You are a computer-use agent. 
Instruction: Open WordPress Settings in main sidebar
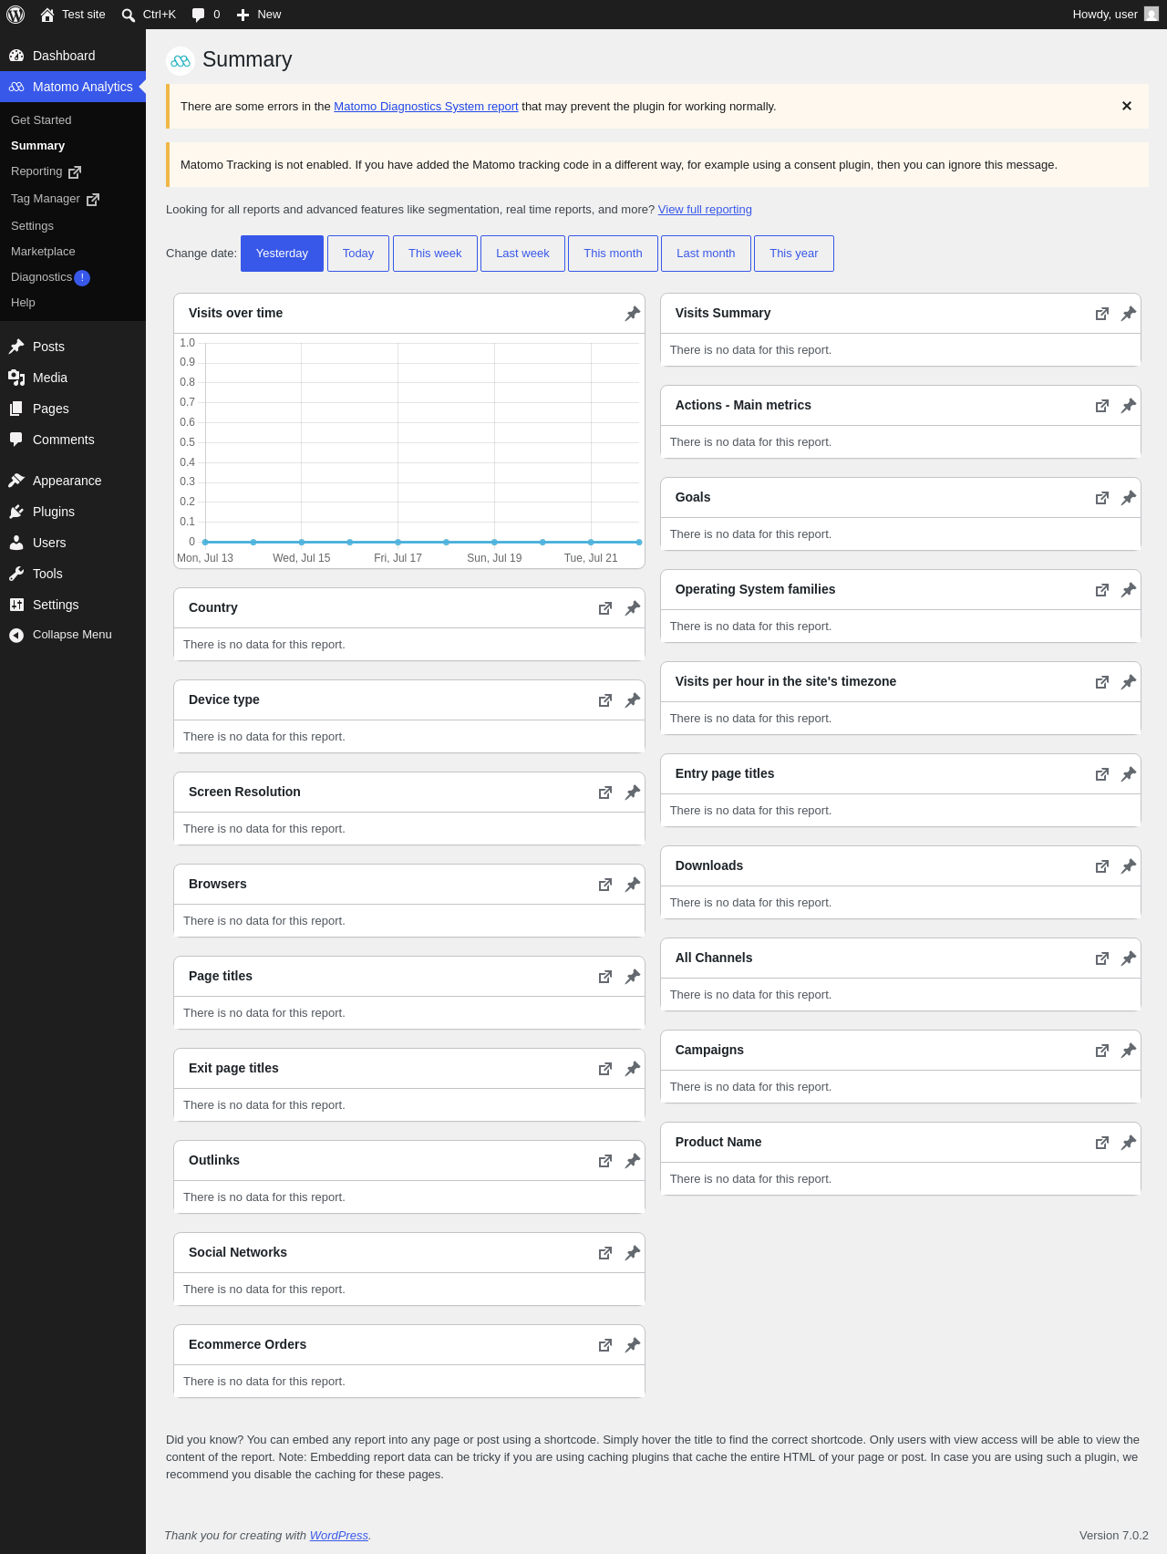(73, 605)
